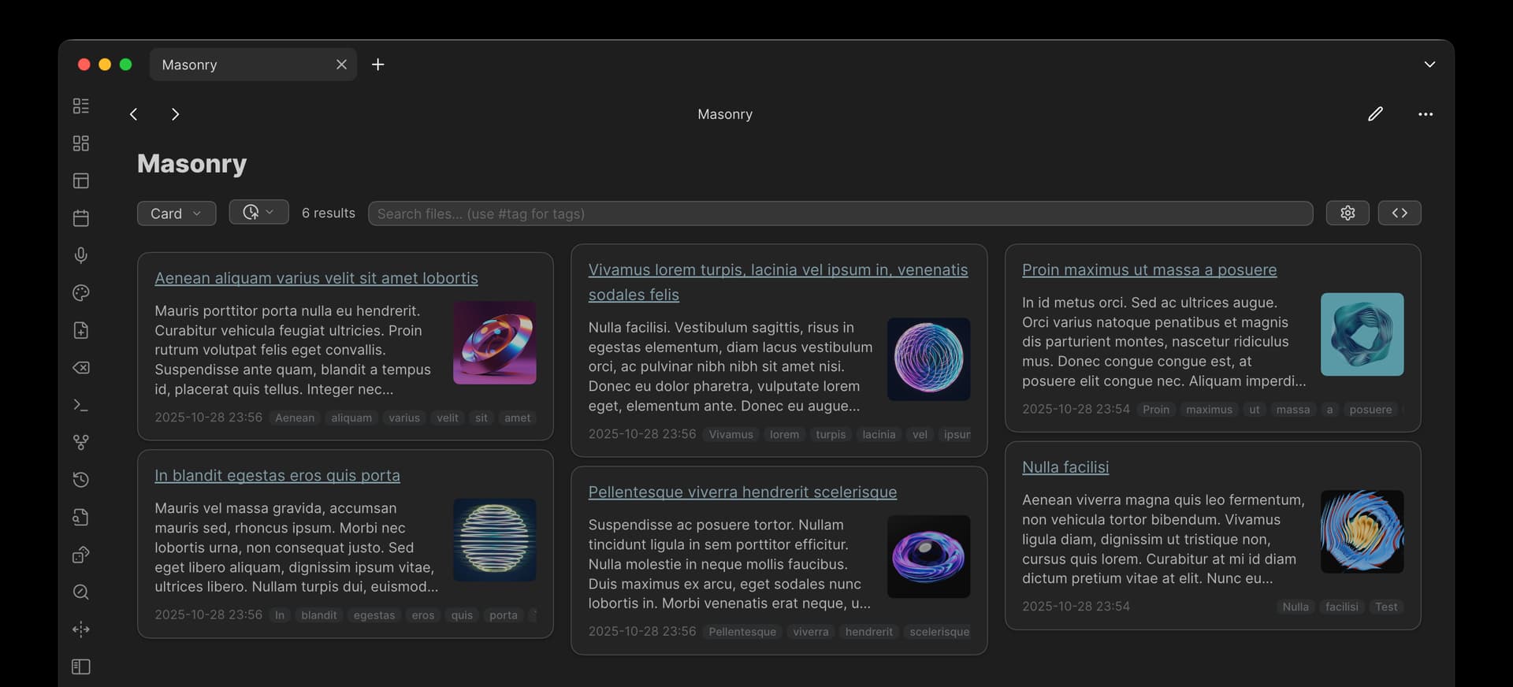Open "Pellentesque viverra hendrerit scelerisque" note link
Viewport: 1513px width, 687px height.
pos(742,492)
